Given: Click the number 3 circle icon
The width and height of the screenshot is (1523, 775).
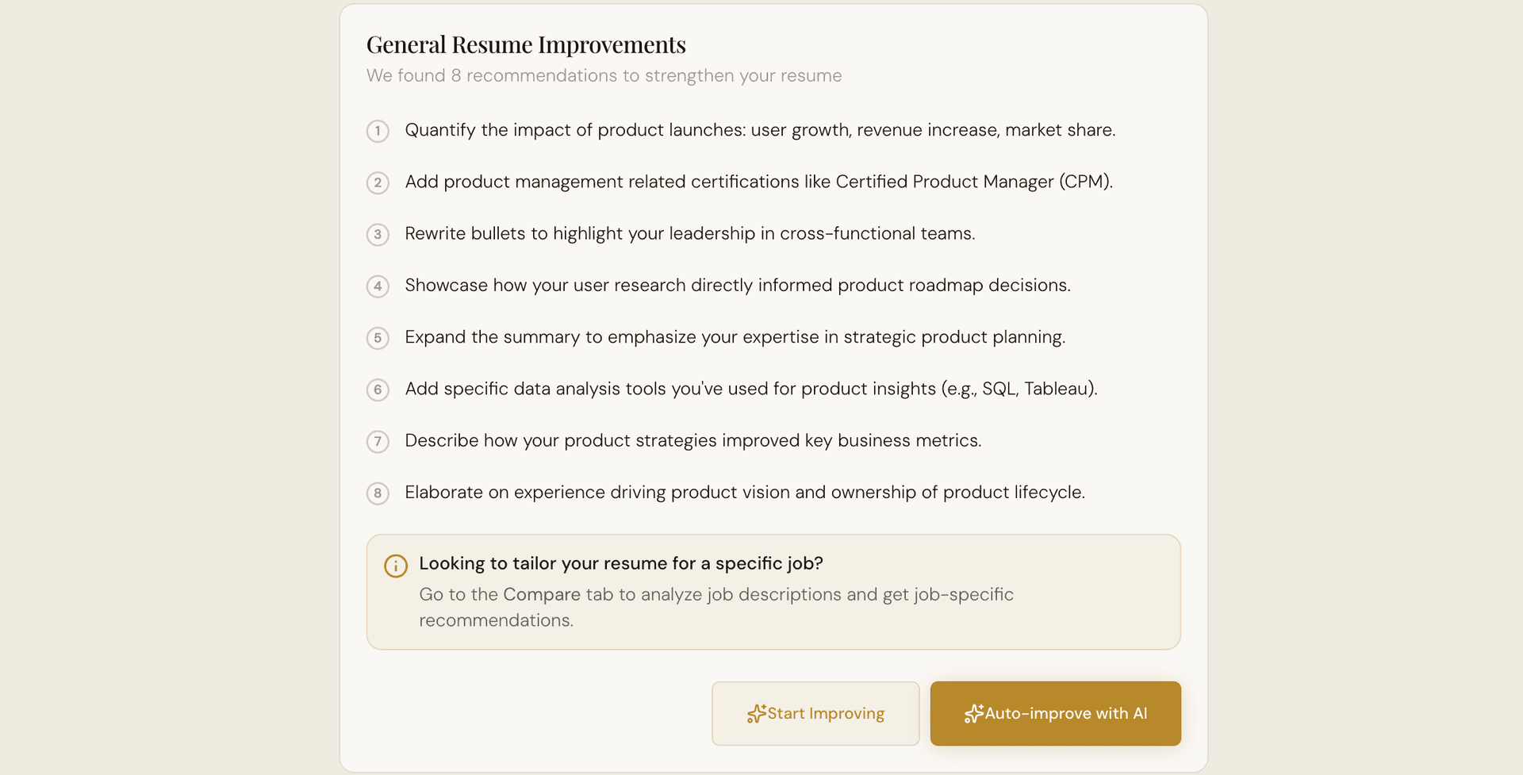Looking at the screenshot, I should coord(378,234).
